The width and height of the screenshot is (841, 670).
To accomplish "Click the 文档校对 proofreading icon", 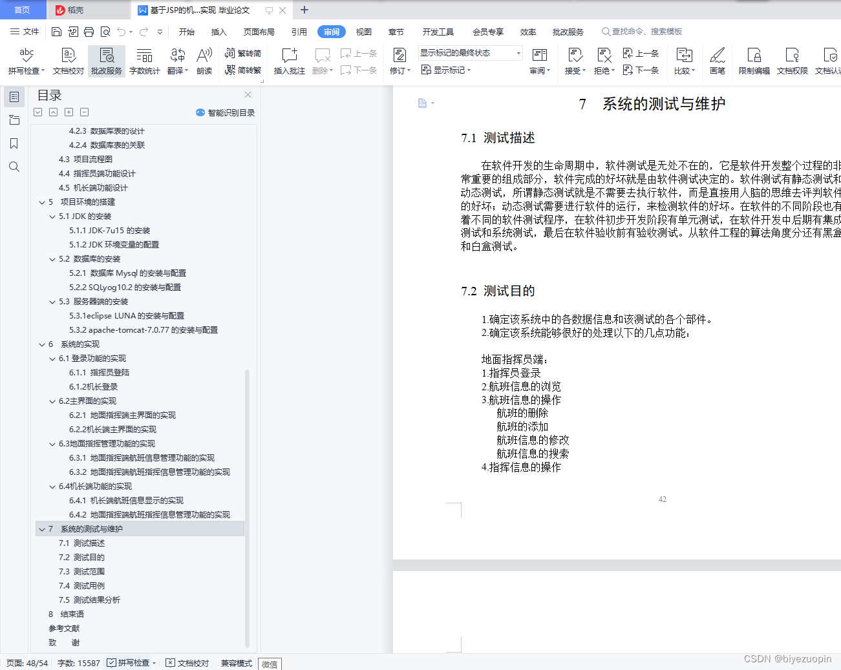I will click(69, 61).
